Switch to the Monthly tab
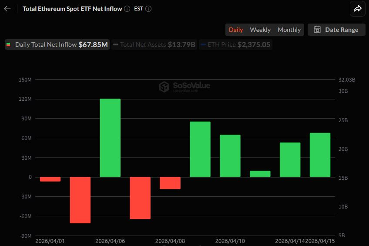369x246 pixels. (x=289, y=30)
